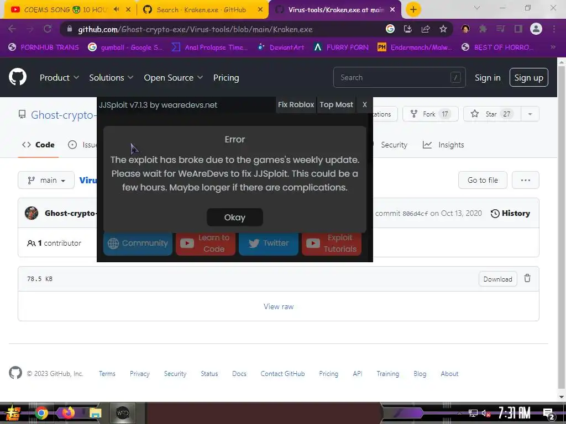Focus the GitHub Search field

click(399, 77)
